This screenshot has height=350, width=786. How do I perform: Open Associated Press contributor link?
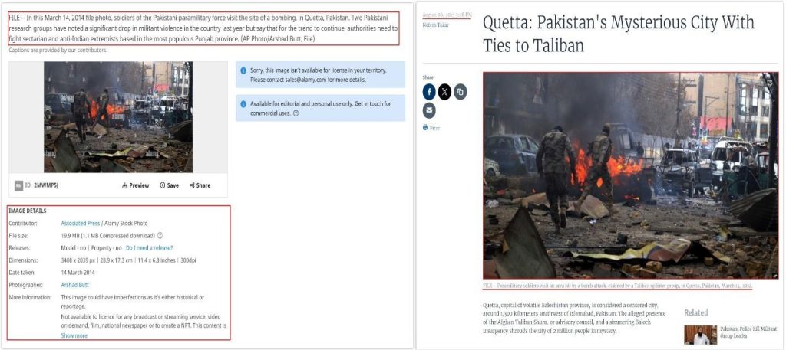click(80, 223)
